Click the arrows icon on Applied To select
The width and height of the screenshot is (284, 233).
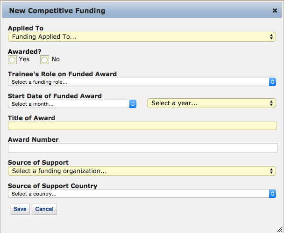pos(272,36)
